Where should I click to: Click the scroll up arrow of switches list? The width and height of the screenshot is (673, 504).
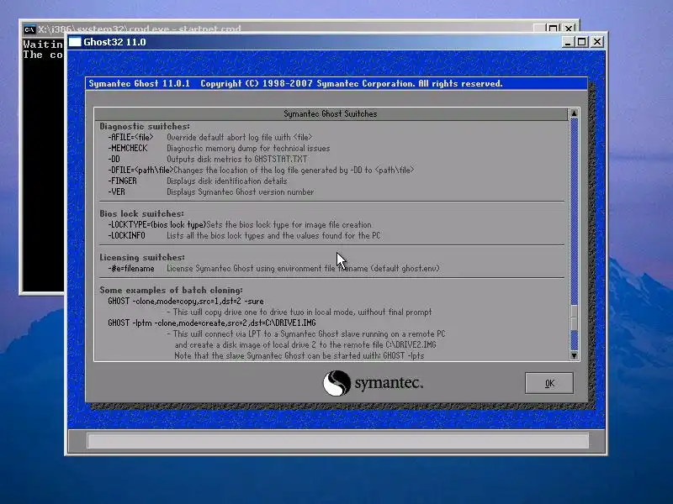pyautogui.click(x=574, y=113)
